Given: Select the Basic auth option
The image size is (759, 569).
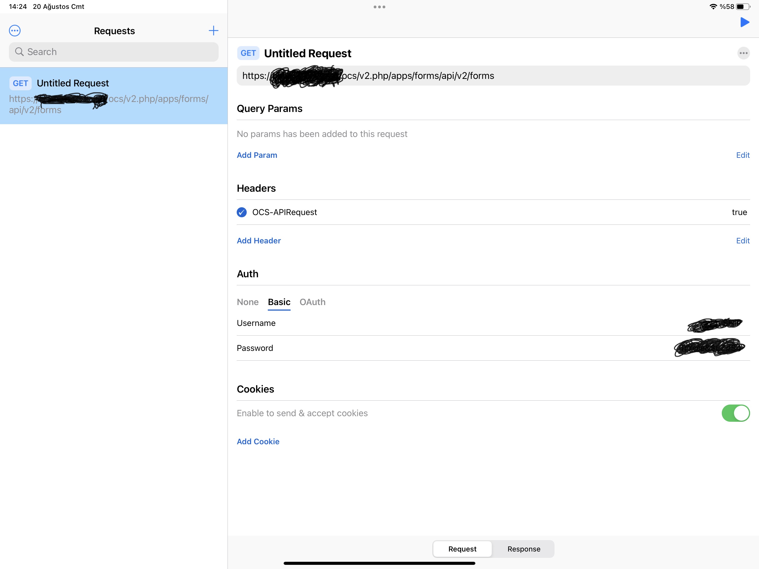Looking at the screenshot, I should (x=279, y=302).
